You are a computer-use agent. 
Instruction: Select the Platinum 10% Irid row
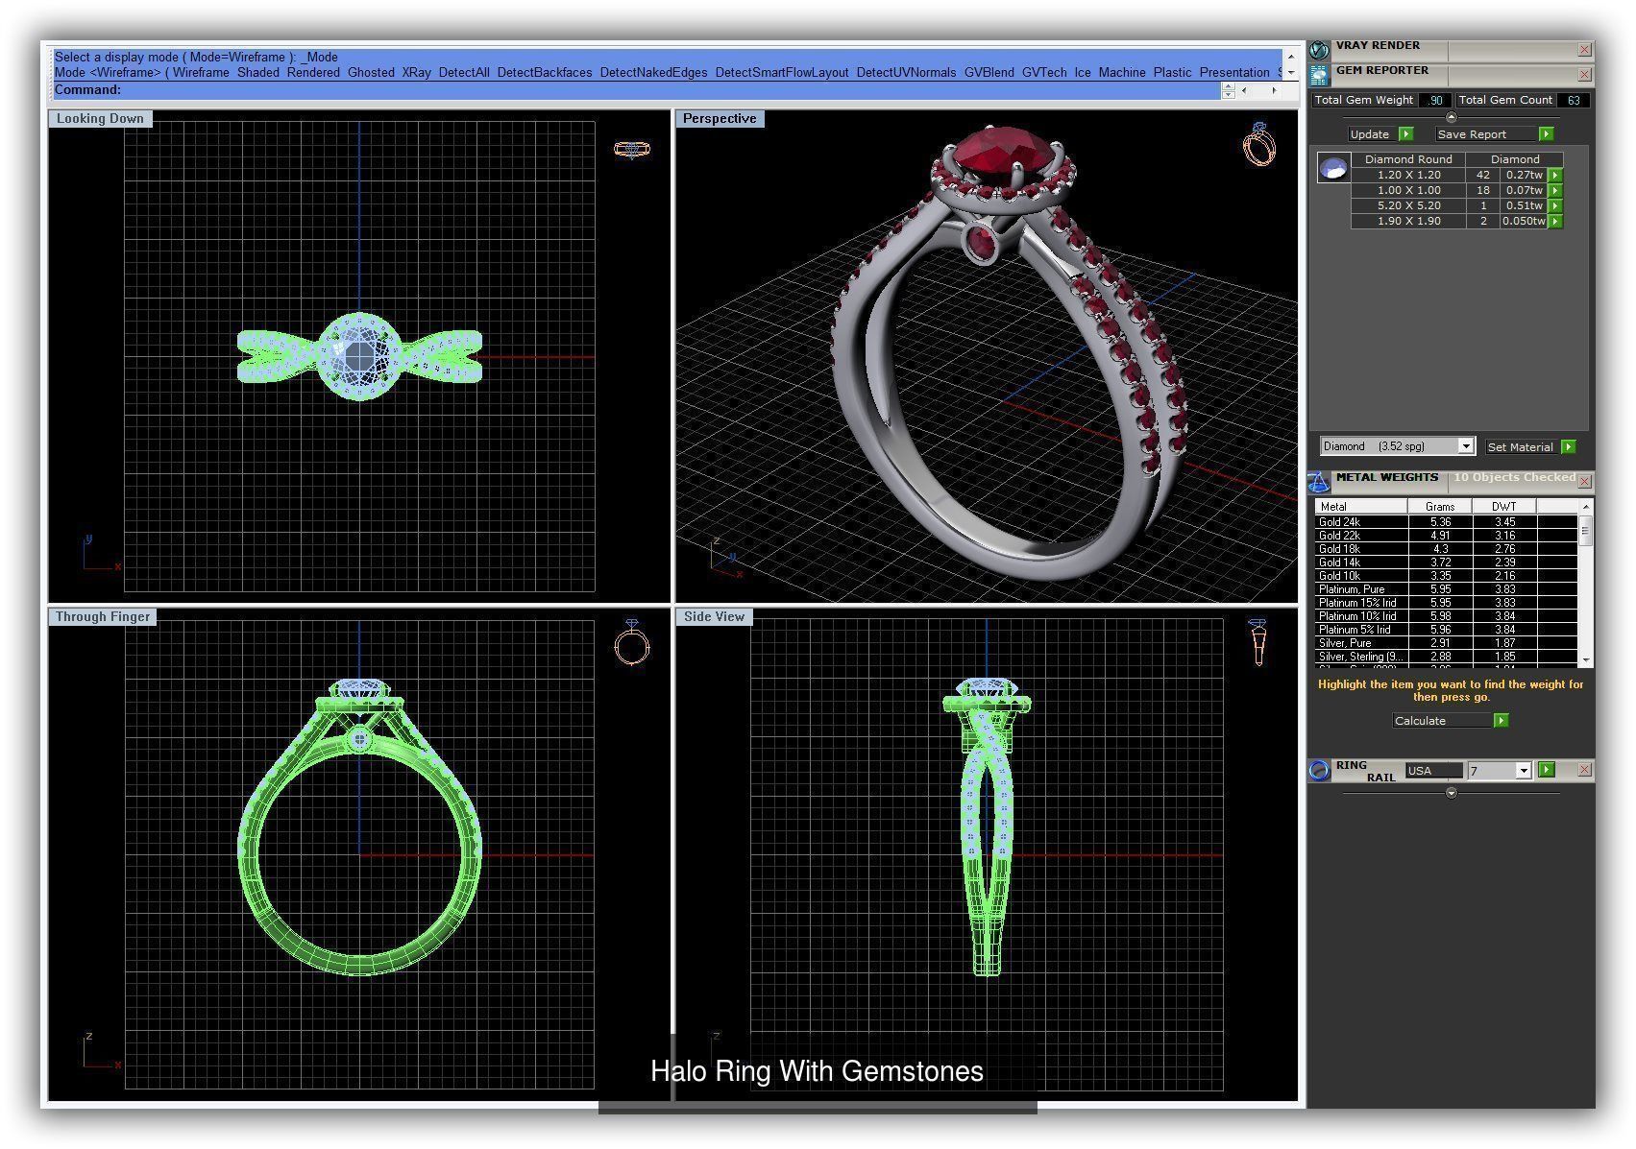(x=1446, y=616)
